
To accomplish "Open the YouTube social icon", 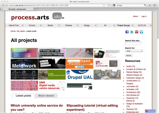I will (x=137, y=32).
